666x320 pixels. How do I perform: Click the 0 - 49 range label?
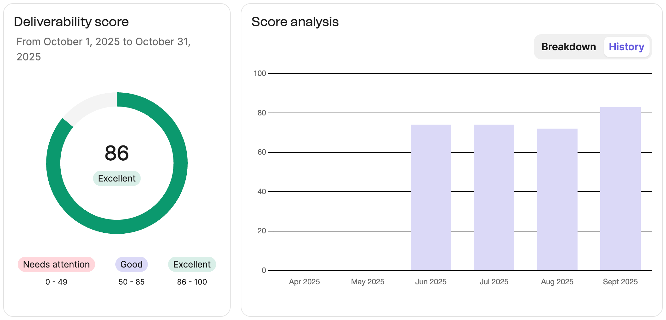tap(56, 282)
